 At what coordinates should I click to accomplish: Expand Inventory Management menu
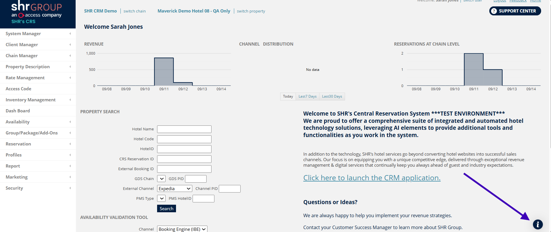(x=38, y=100)
